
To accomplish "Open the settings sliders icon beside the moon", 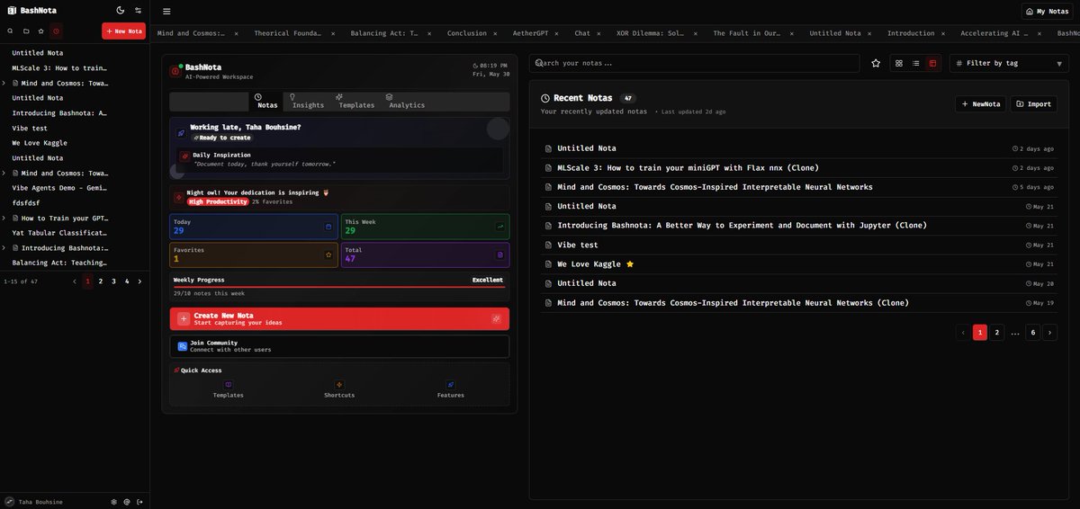I will (138, 11).
